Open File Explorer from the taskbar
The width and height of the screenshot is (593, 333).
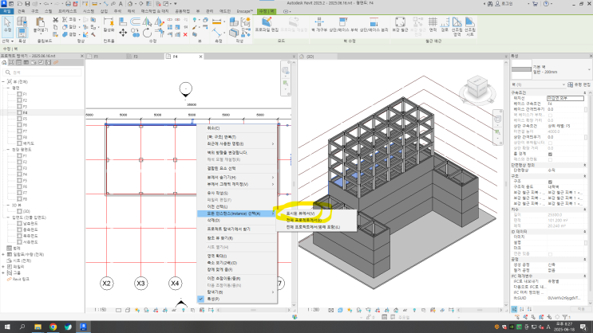click(38, 327)
